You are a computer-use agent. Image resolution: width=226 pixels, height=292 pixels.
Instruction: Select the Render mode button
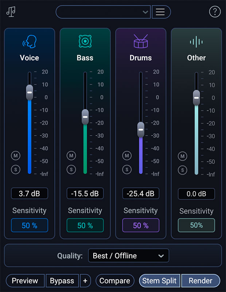[200, 281]
